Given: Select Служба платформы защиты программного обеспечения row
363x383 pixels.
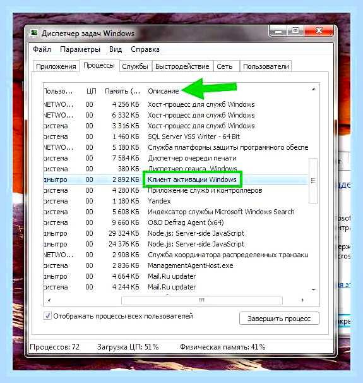Looking at the screenshot, I should point(176,147).
